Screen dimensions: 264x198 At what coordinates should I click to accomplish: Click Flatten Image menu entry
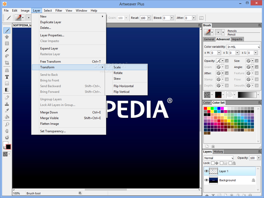(x=69, y=124)
